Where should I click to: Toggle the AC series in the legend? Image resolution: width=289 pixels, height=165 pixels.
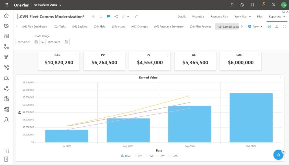click(150, 156)
